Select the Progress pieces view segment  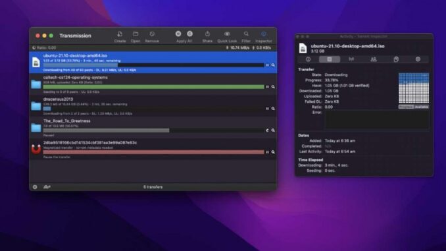click(x=406, y=107)
